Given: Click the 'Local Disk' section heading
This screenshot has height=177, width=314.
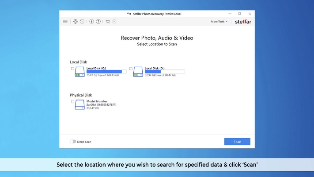Looking at the screenshot, I should pos(78,62).
